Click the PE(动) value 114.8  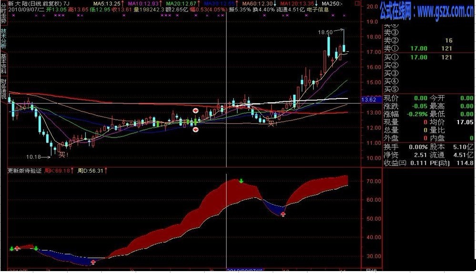coord(465,163)
